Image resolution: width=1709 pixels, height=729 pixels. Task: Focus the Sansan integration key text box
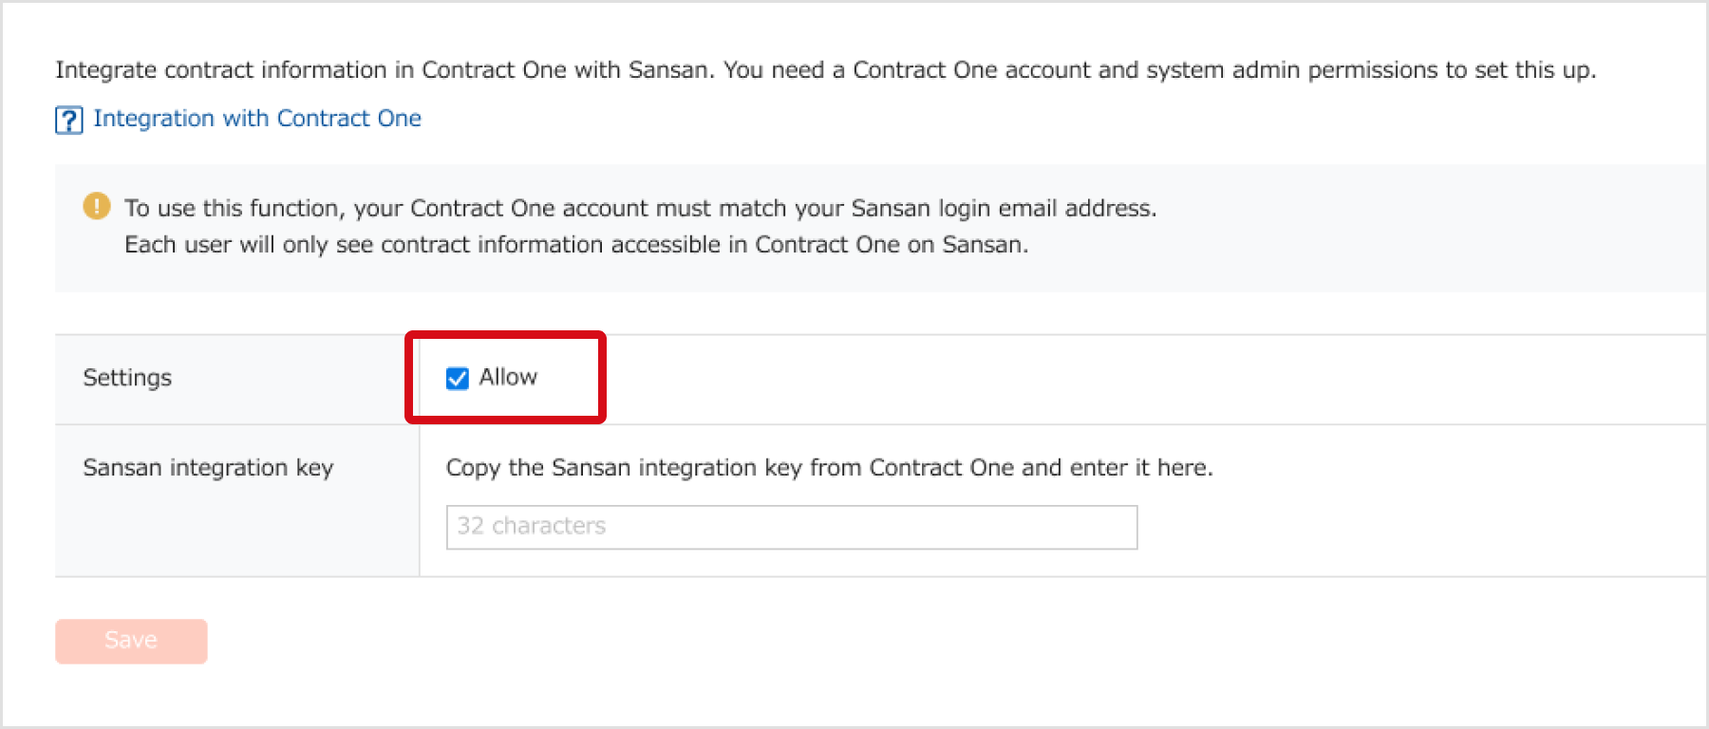[790, 527]
